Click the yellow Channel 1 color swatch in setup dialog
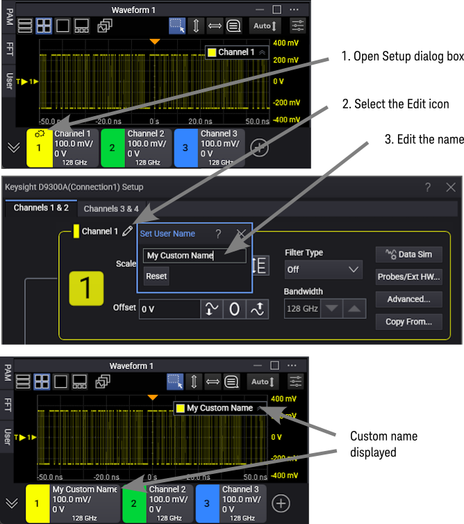The width and height of the screenshot is (464, 524). pyautogui.click(x=76, y=231)
